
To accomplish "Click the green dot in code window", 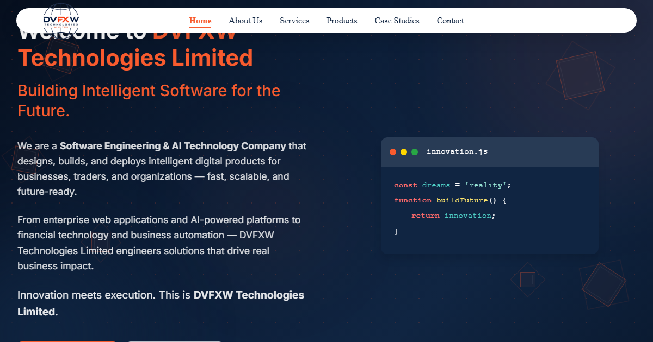I will click(x=415, y=152).
